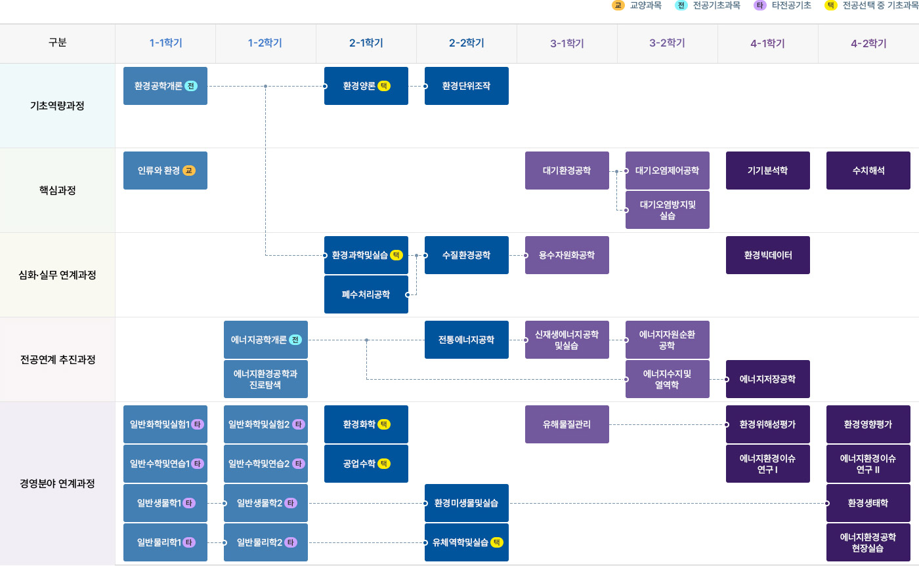The image size is (919, 566).
Task: Select the 1-2학기 column header
Action: point(266,44)
